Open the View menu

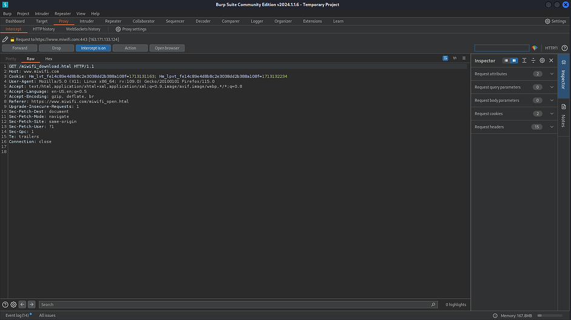point(81,13)
